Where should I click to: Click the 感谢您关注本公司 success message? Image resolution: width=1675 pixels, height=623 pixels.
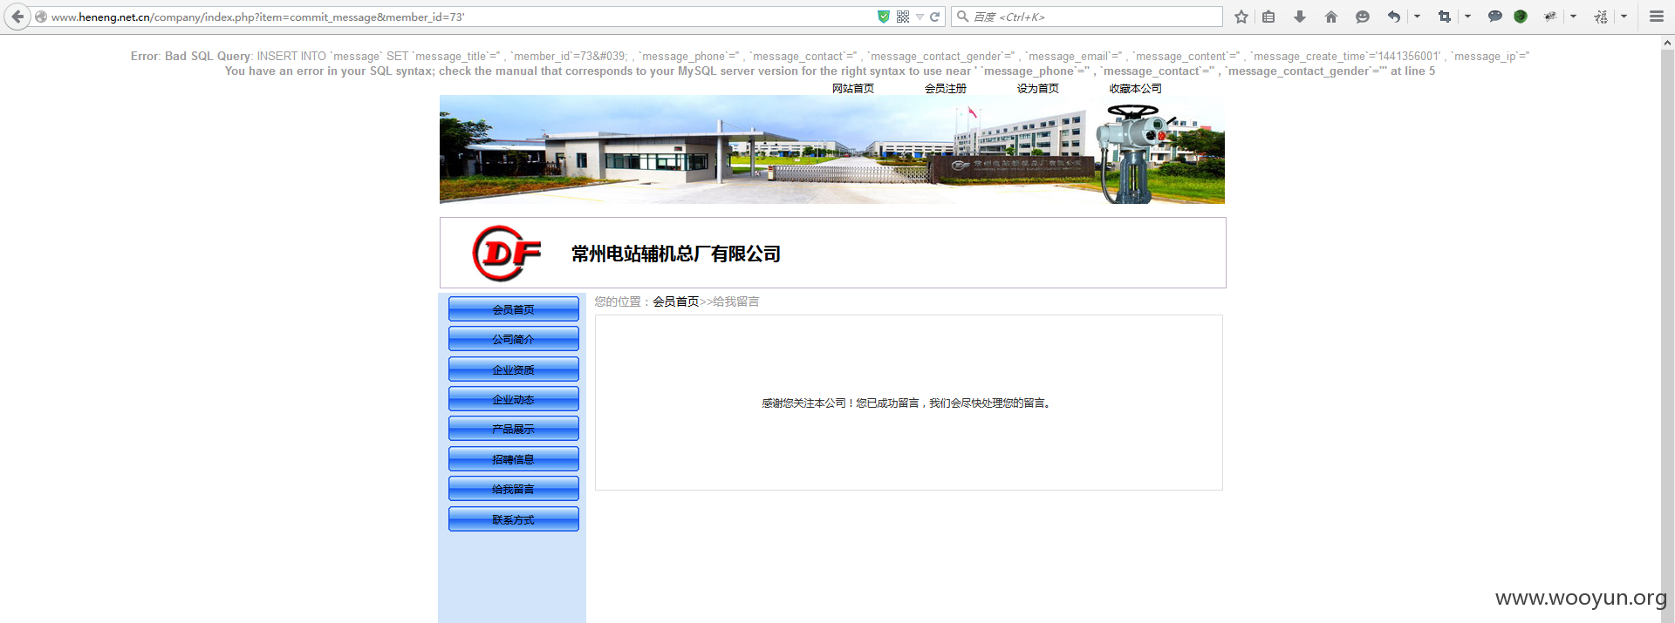click(x=907, y=403)
